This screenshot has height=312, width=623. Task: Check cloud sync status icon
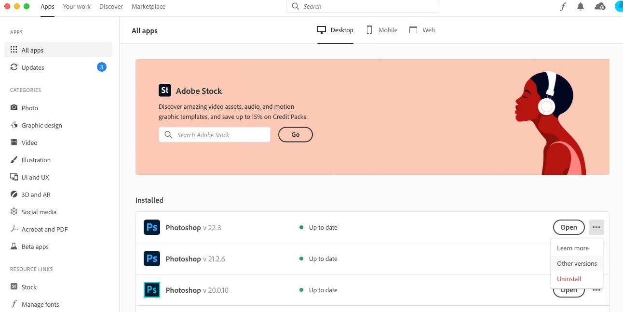click(600, 7)
